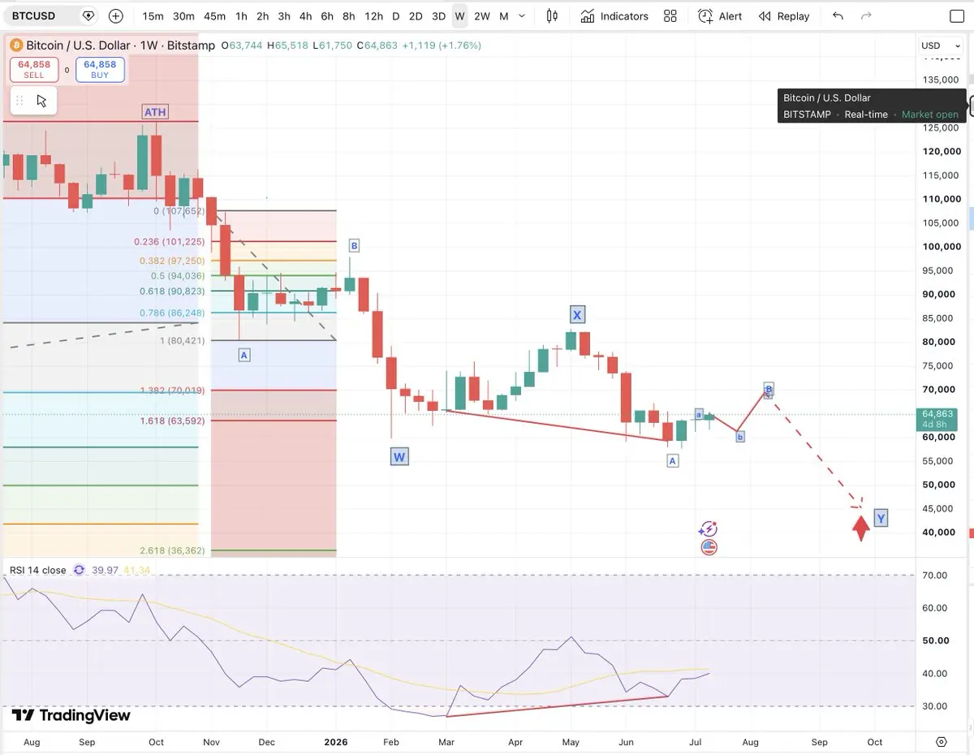Set the chart to the 2D interval
This screenshot has height=755, width=974.
[416, 16]
